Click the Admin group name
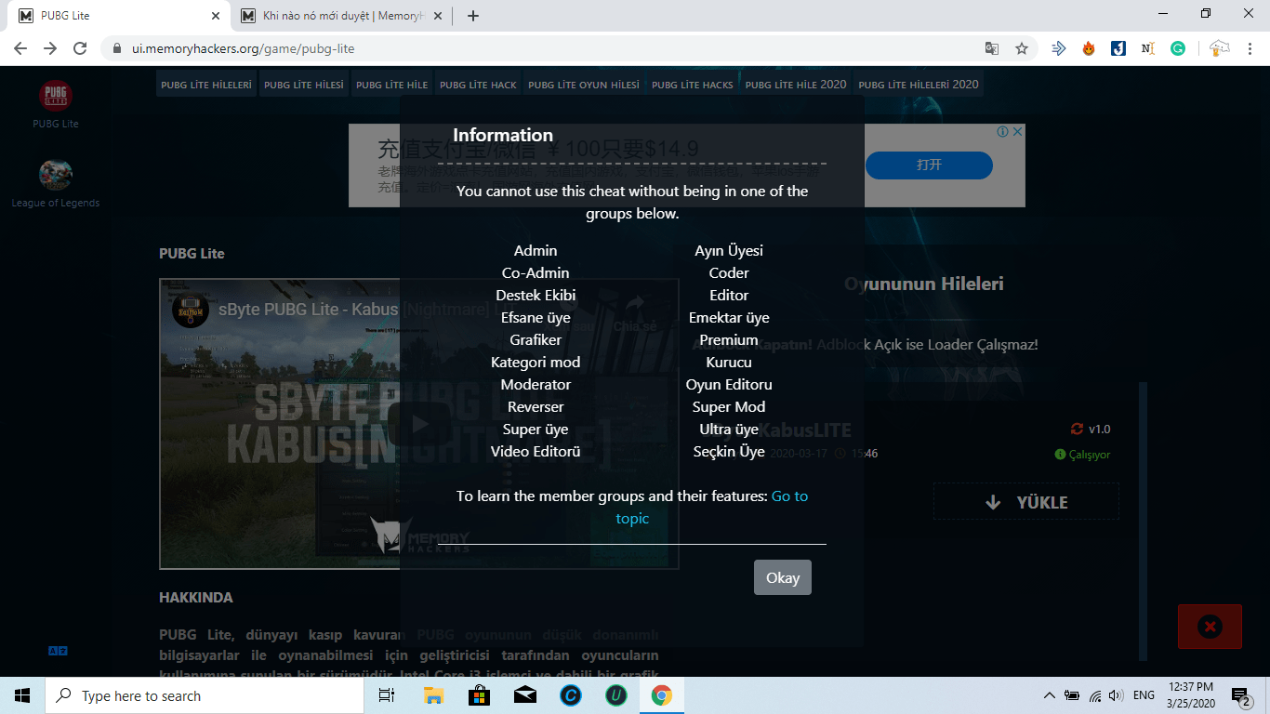1270x714 pixels. (536, 251)
